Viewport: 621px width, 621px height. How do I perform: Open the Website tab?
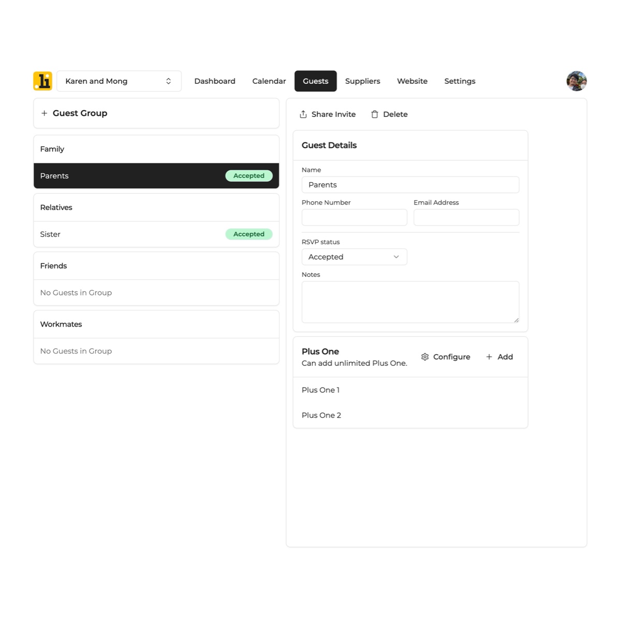[x=412, y=81]
